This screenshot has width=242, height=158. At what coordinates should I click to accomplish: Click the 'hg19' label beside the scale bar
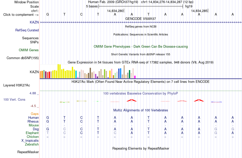(189, 6)
